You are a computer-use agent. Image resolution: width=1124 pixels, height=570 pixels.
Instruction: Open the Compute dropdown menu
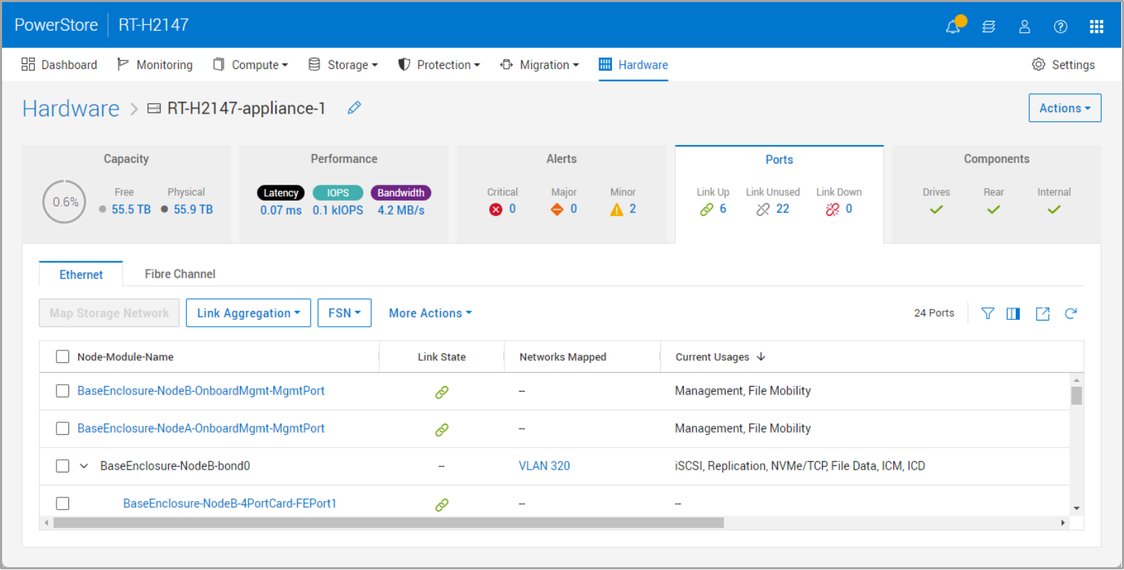tap(250, 65)
